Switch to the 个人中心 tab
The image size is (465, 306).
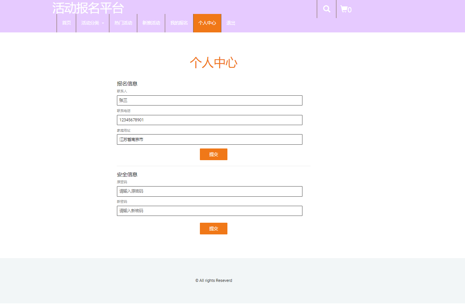pyautogui.click(x=207, y=23)
